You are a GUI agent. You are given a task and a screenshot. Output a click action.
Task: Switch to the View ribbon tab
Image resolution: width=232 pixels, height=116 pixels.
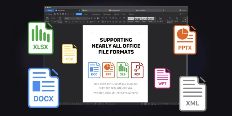124,14
